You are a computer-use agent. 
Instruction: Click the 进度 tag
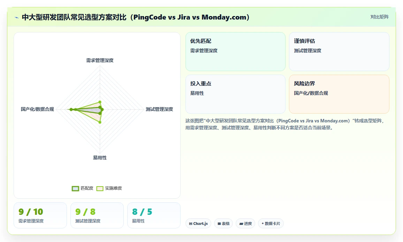click(x=245, y=224)
